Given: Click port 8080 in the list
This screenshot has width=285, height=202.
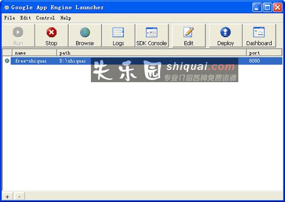Looking at the screenshot, I should point(254,61).
